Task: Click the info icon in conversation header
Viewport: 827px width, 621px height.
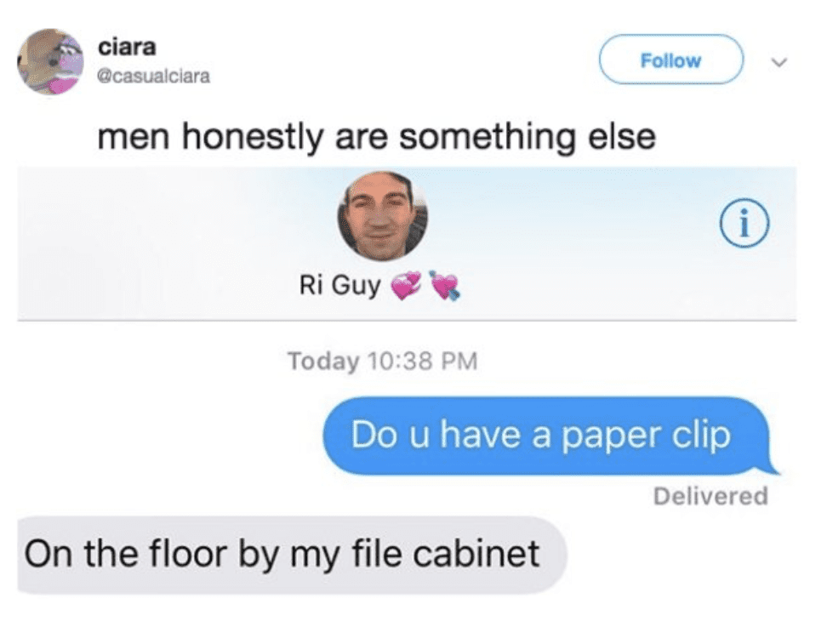Action: [744, 224]
